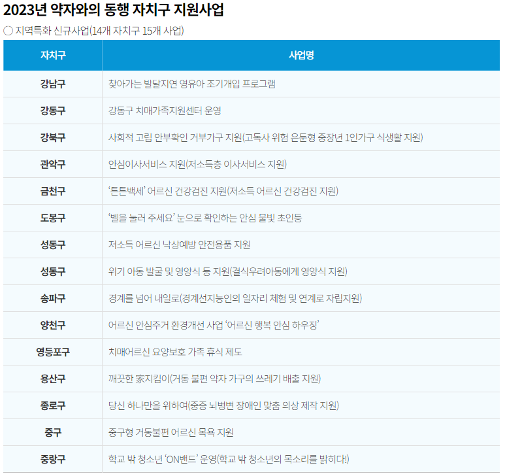Select the '관악구' district cell
This screenshot has height=476, width=505.
tap(53, 164)
